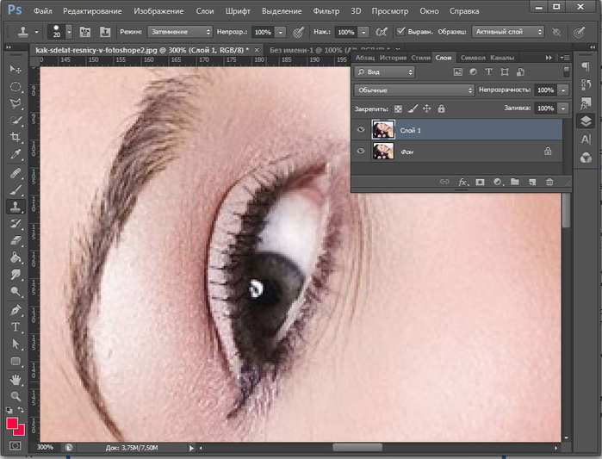Hide the Слой 1 layer

pyautogui.click(x=360, y=130)
